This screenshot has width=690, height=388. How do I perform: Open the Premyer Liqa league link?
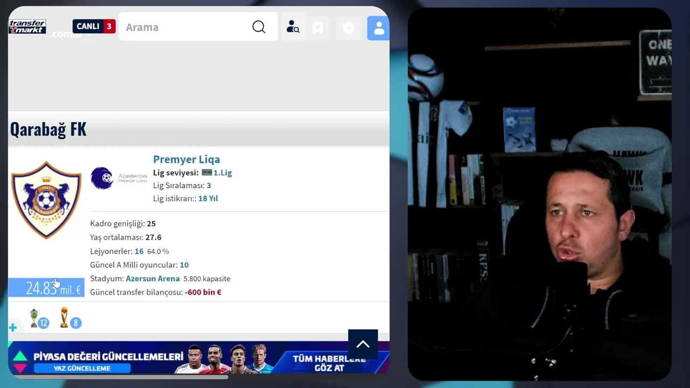(187, 159)
